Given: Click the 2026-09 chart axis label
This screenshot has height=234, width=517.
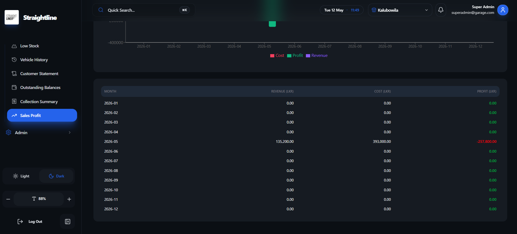Looking at the screenshot, I should [x=385, y=46].
